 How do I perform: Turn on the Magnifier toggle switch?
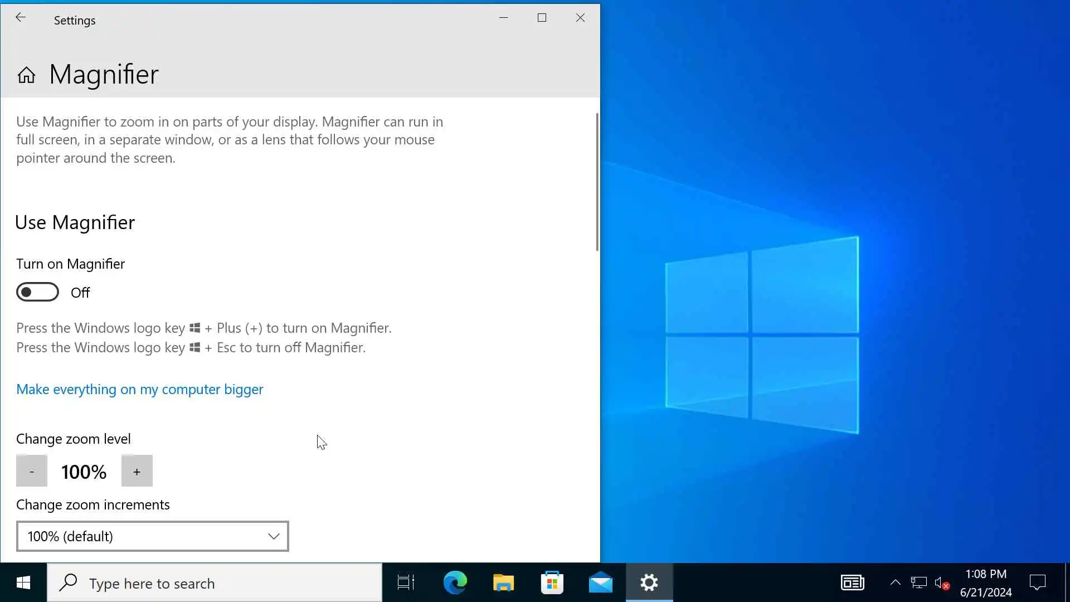[37, 292]
